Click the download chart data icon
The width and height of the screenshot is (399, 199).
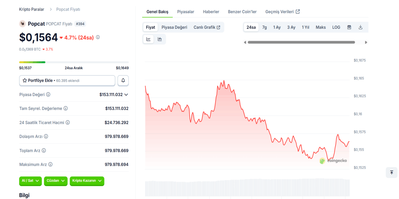pyautogui.click(x=360, y=27)
